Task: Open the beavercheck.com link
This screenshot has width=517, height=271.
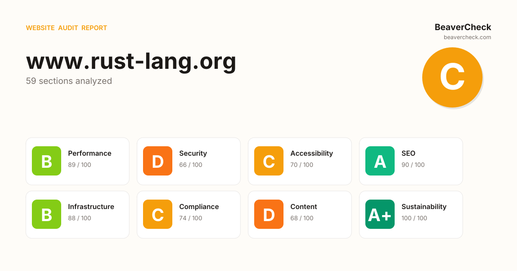Action: (x=467, y=37)
